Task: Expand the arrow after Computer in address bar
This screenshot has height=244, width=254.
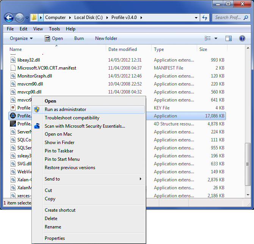Action: point(70,17)
